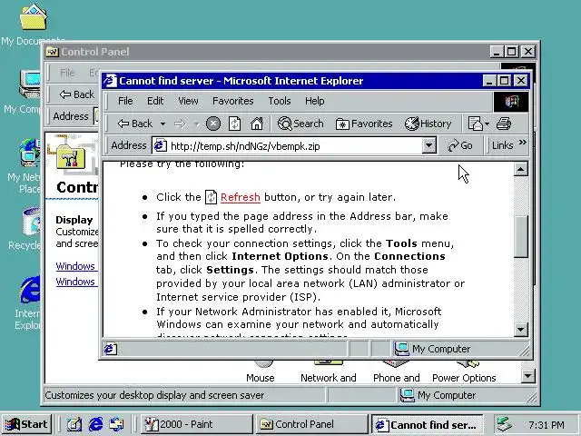This screenshot has width=581, height=436.
Task: Open the second Windows link in Control Panel
Action: point(75,282)
